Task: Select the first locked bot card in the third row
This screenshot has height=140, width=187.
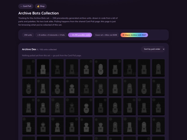Action: (29, 106)
